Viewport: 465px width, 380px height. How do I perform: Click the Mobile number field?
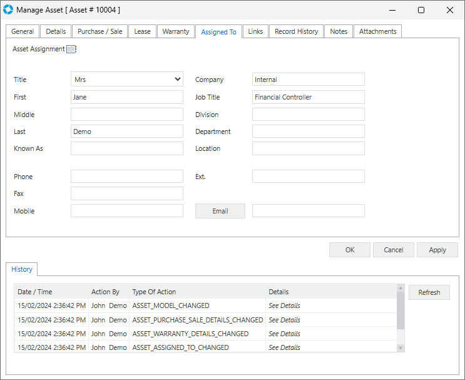coord(127,211)
